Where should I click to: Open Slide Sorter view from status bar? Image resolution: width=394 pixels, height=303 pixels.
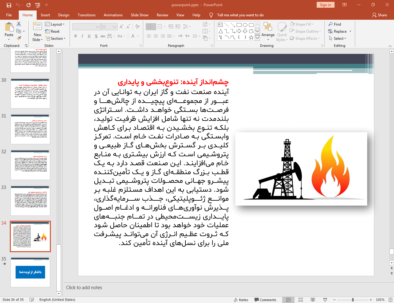point(301,300)
